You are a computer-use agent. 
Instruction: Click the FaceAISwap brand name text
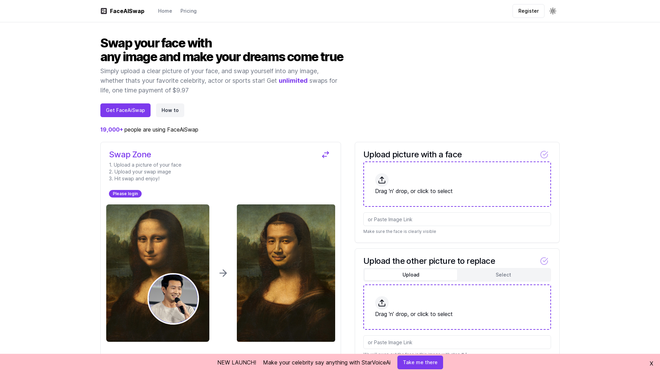tap(127, 11)
